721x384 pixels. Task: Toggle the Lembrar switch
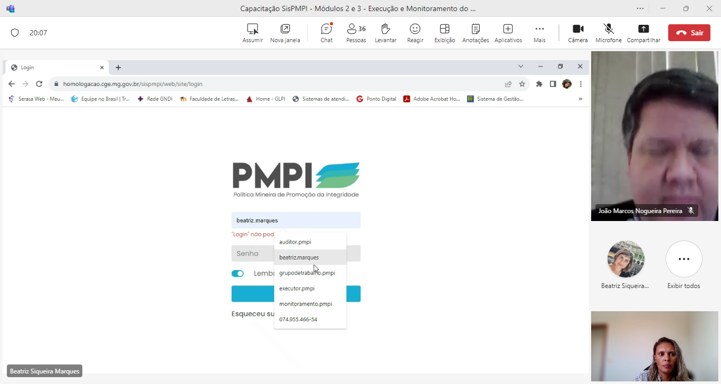(238, 273)
